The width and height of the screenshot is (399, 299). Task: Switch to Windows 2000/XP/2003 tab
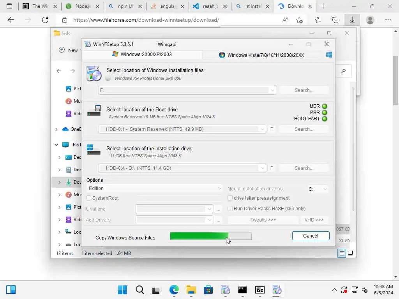tap(142, 55)
